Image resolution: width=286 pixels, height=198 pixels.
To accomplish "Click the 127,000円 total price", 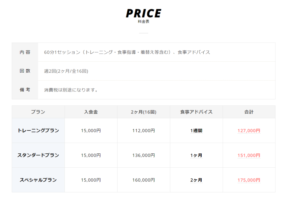I will pos(249,131).
